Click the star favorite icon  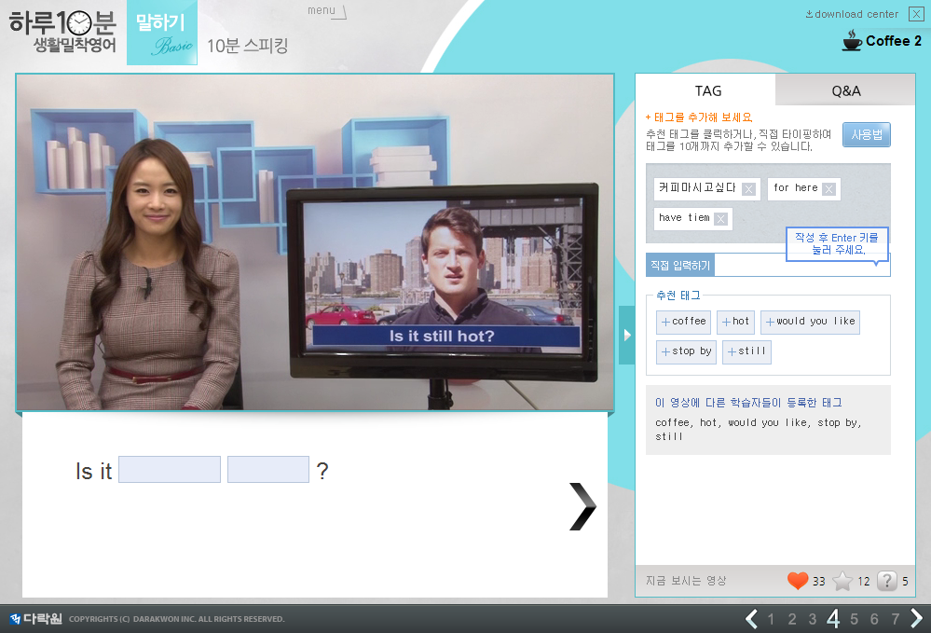coord(842,581)
